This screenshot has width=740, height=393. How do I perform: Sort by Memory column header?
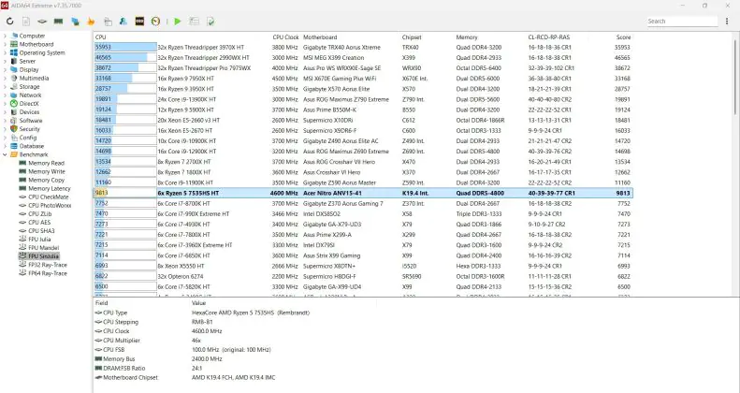pyautogui.click(x=467, y=37)
